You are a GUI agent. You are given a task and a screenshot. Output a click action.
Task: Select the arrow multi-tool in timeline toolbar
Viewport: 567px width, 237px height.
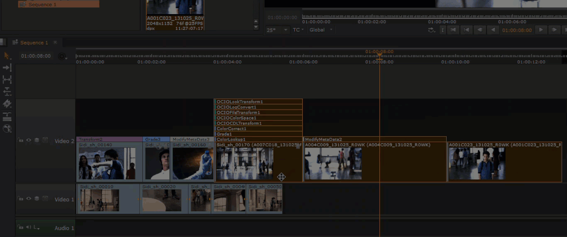[7, 56]
